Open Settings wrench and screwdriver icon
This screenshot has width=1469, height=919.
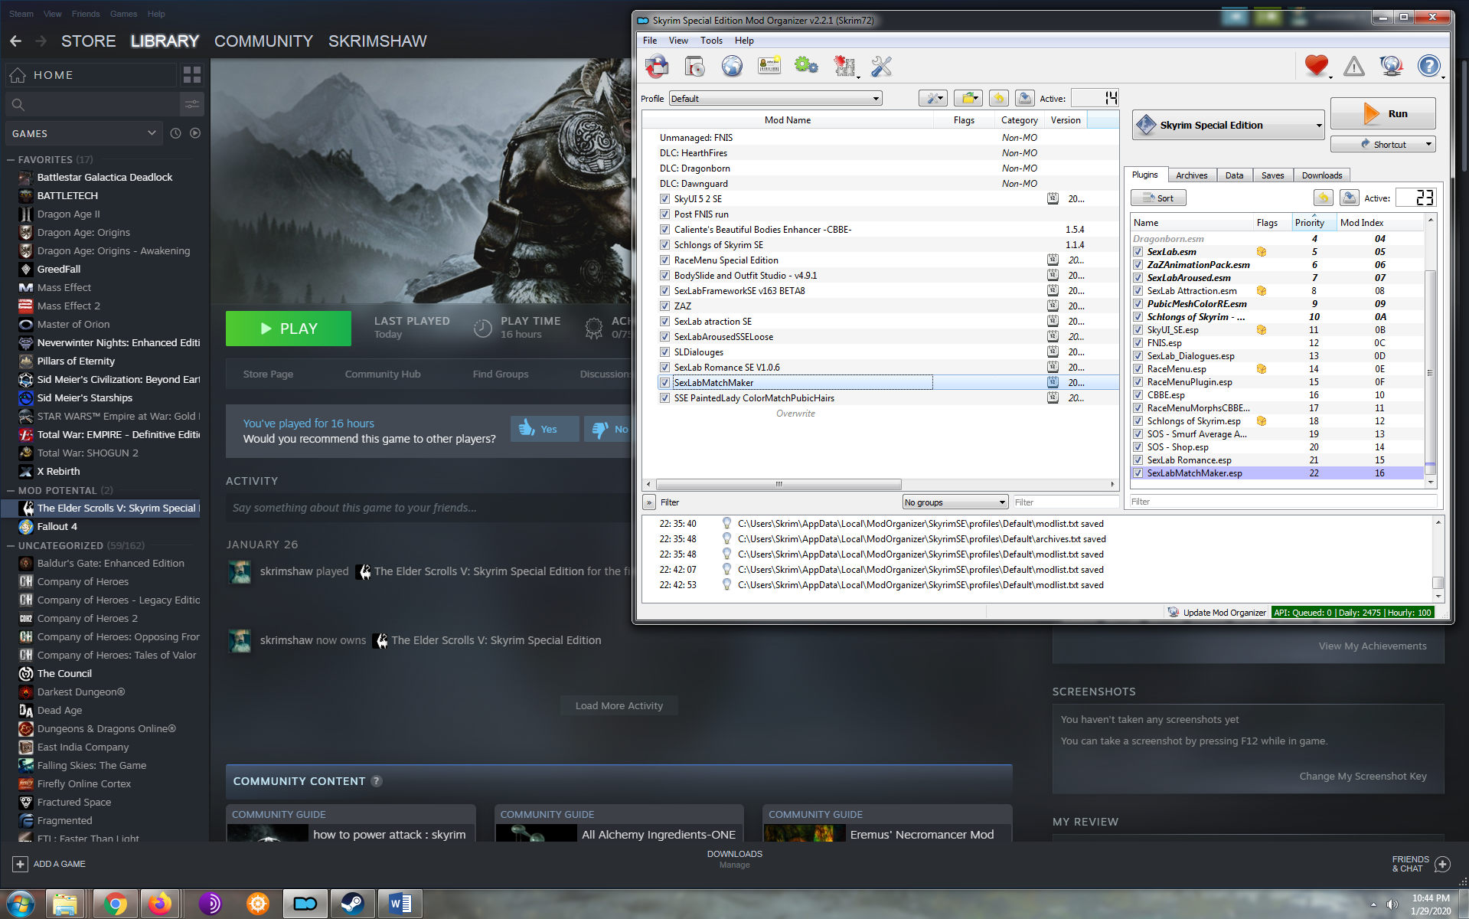point(881,67)
